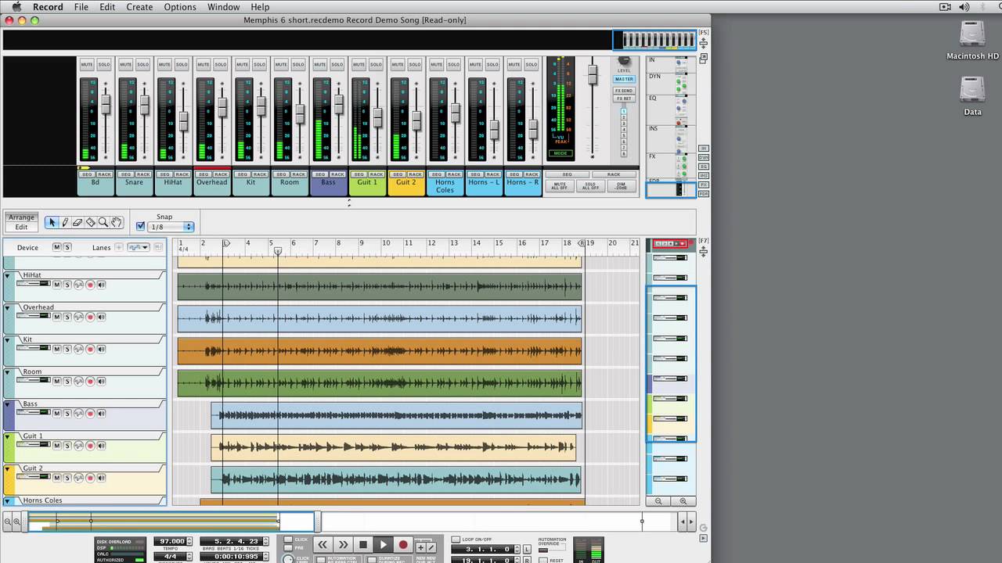Click automation icon on Guit 2 track
Screen dimensions: 1002x563
78,478
